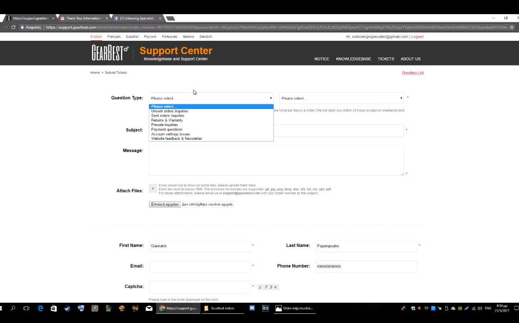
Task: Open Steam from the taskbar
Action: (x=67, y=308)
